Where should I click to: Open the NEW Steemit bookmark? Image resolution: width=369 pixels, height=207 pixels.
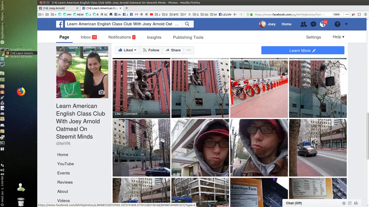pos(78,14)
